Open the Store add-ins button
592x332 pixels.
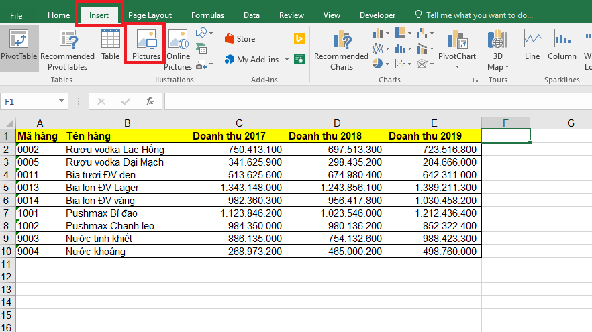click(240, 39)
